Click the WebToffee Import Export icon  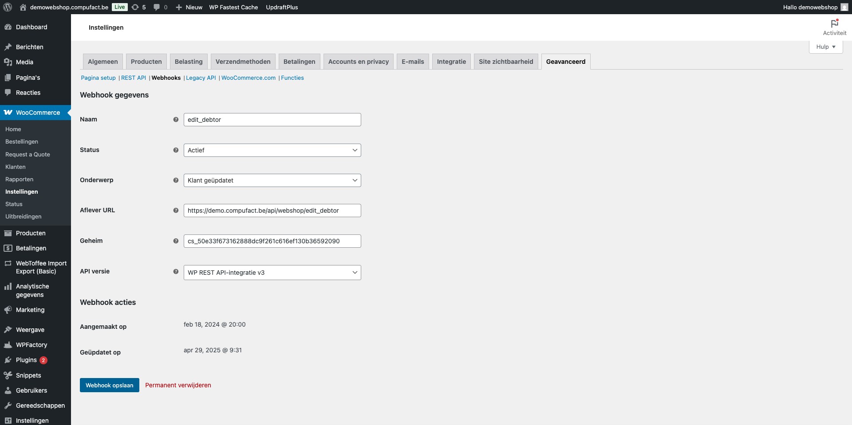(8, 263)
